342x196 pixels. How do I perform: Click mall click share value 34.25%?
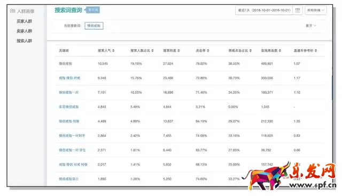234,92
